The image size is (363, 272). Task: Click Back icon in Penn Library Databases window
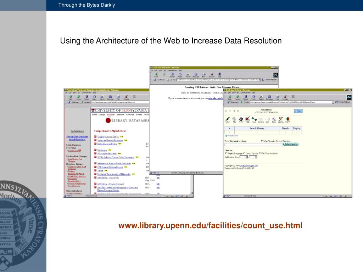(x=71, y=97)
